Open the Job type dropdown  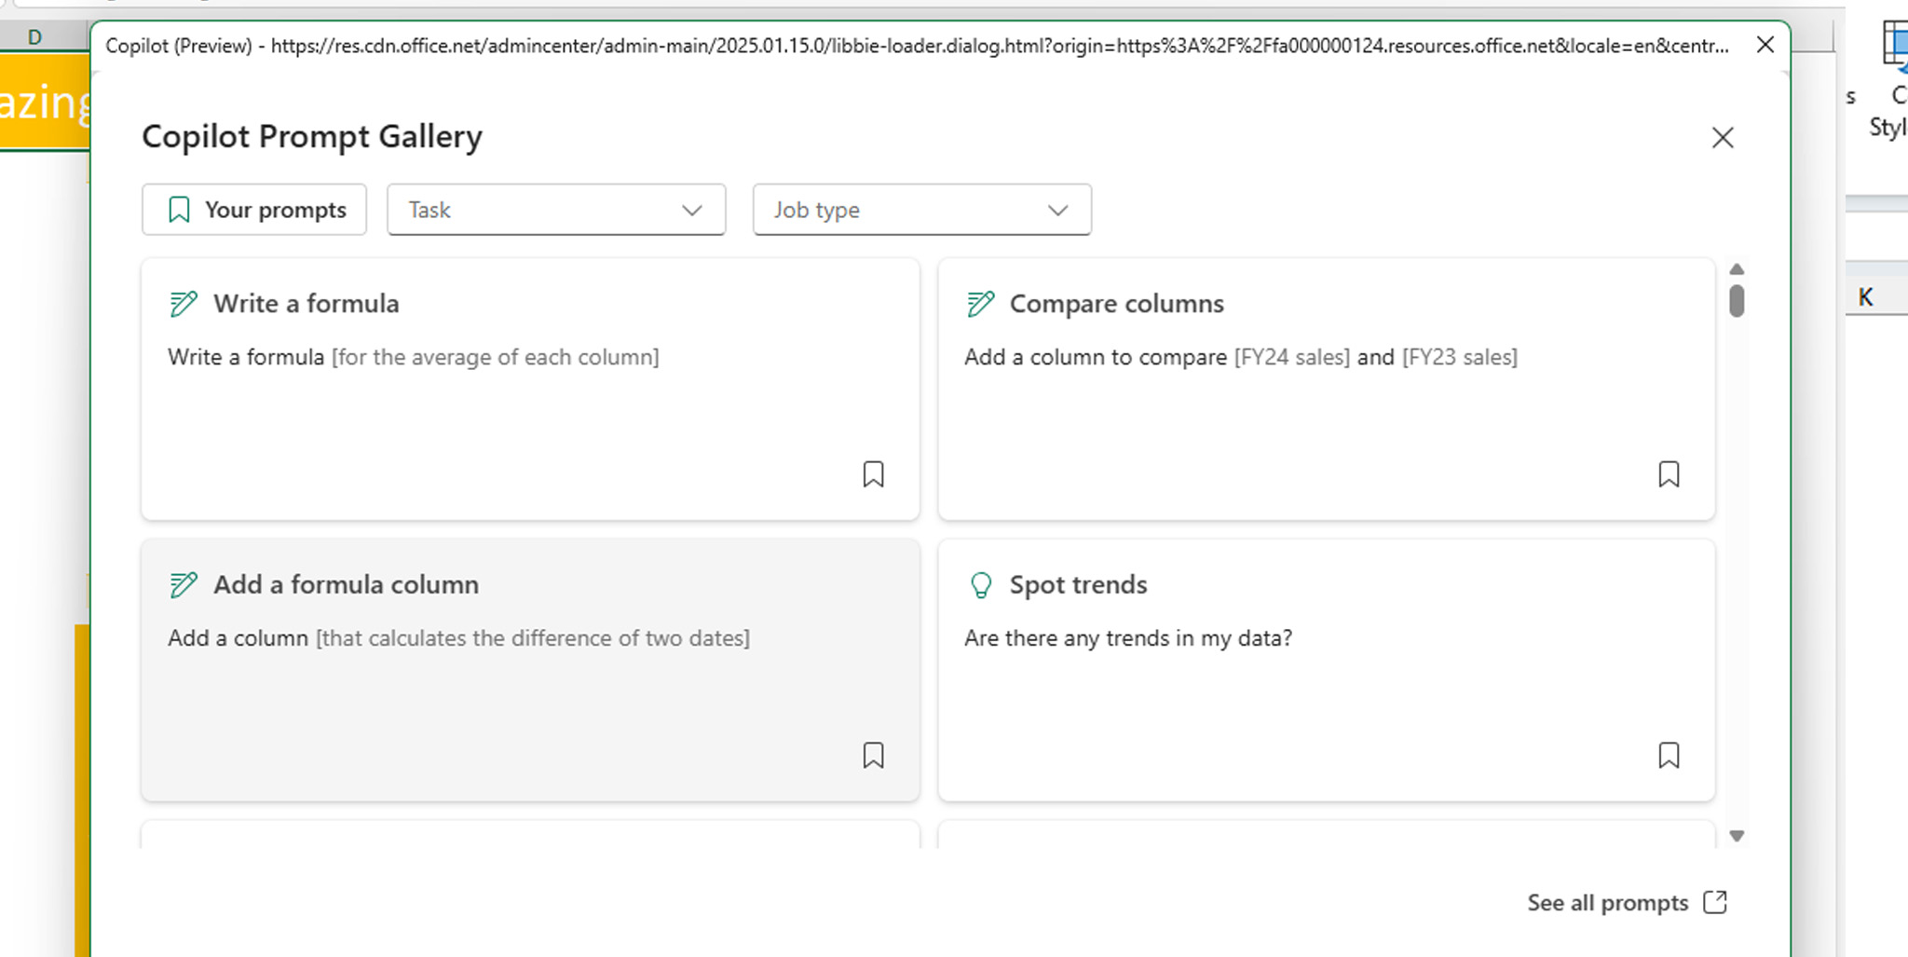[x=921, y=210]
